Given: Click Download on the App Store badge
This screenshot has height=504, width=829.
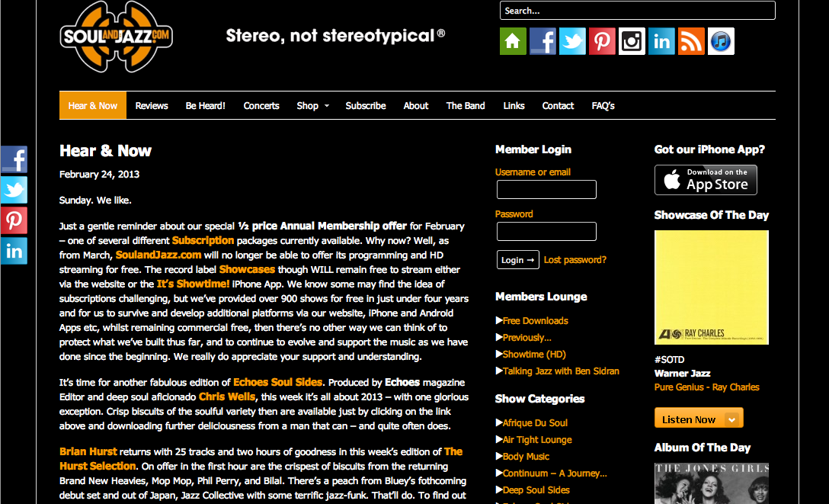Looking at the screenshot, I should (x=706, y=180).
